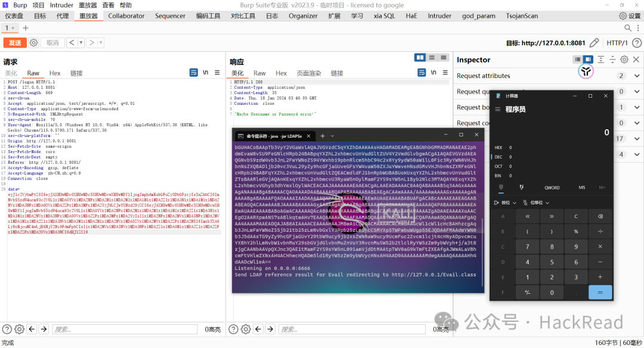Close the Inspector panel
Viewport: 644px width, 348px height.
pyautogui.click(x=636, y=60)
